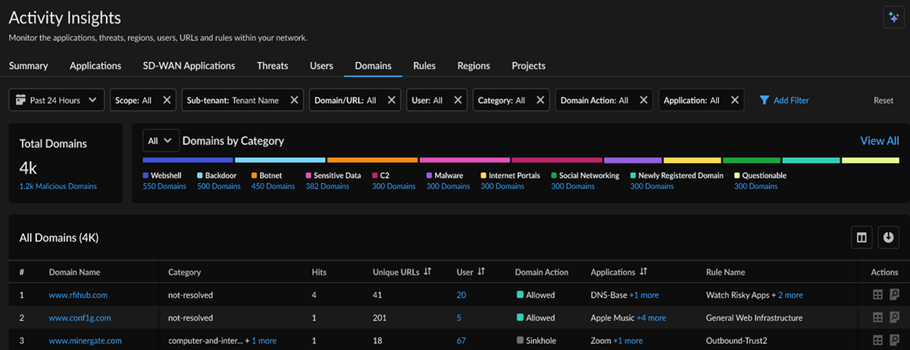Open the SD-WAN Applications tab
The image size is (910, 350).
[189, 66]
